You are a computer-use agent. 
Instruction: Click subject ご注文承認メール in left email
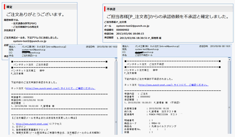coord(29,56)
